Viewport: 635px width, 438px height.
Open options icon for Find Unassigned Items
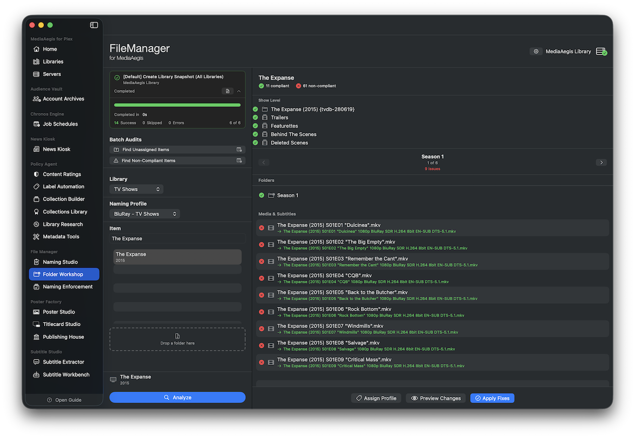tap(239, 150)
